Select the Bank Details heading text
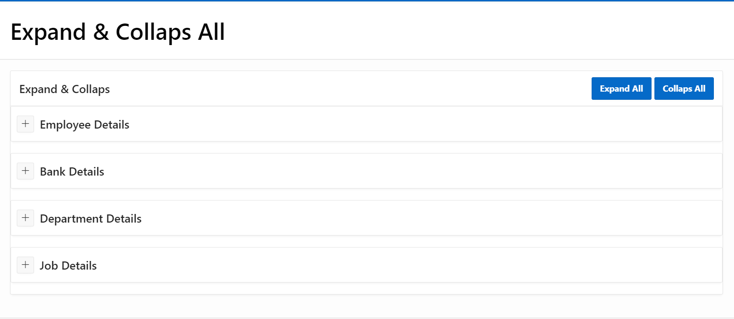This screenshot has width=734, height=319. [x=72, y=172]
